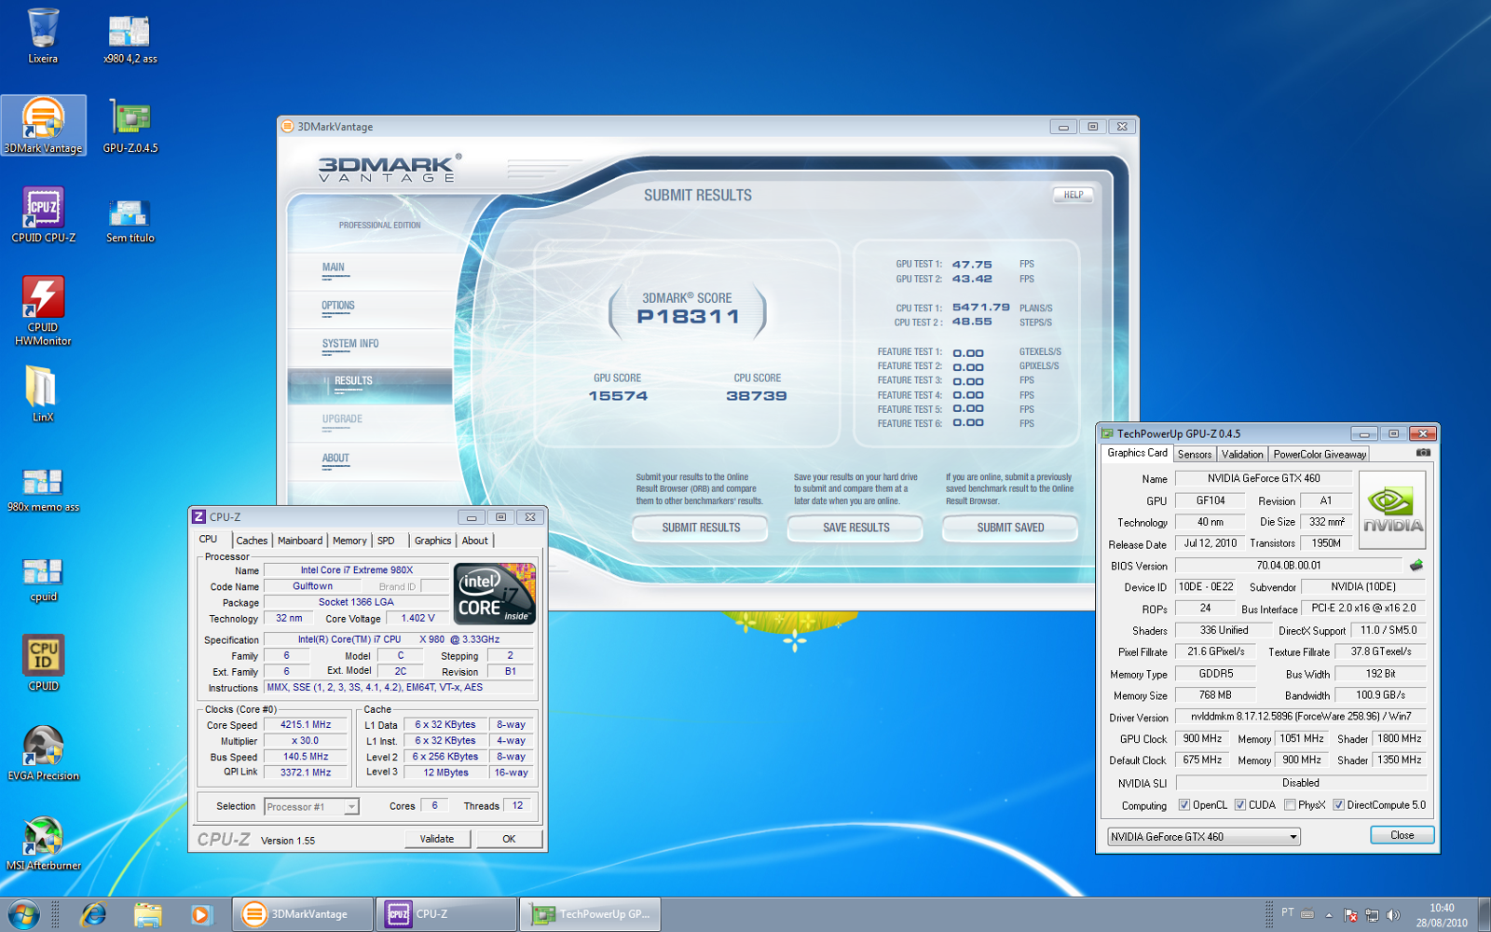Viewport: 1491px width, 932px height.
Task: Toggle the PhysX checkbox in GPU-Z
Action: click(1290, 805)
